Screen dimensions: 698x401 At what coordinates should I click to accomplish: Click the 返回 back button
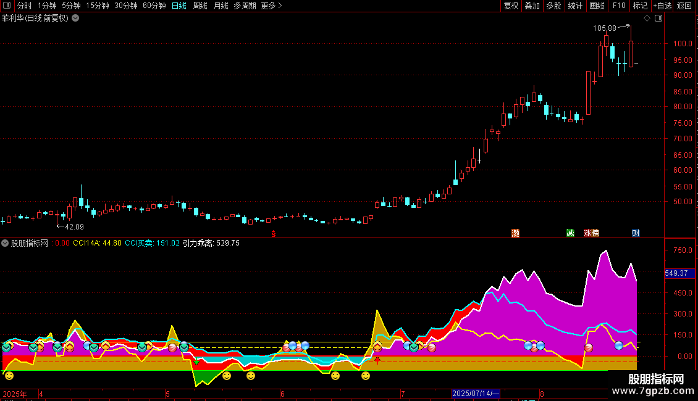coord(684,6)
